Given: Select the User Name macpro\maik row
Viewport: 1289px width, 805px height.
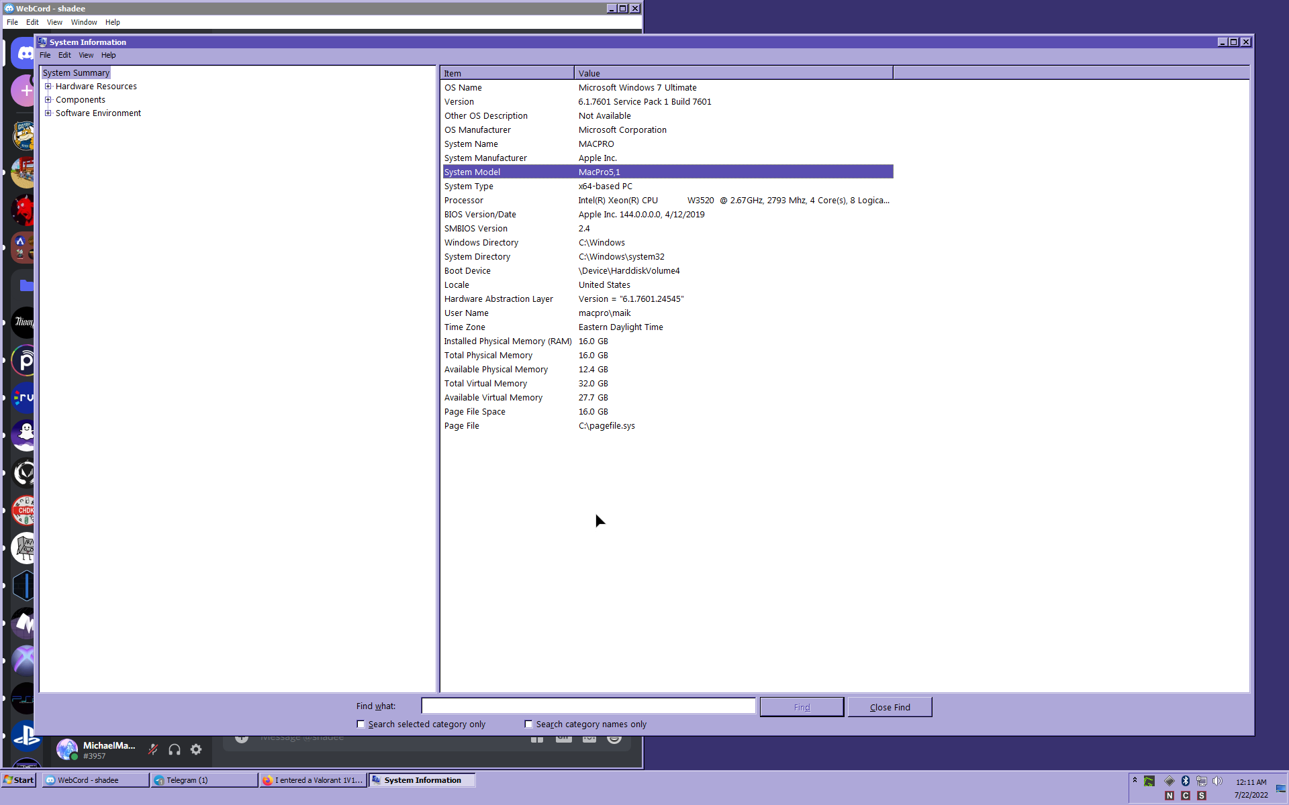Looking at the screenshot, I should click(668, 313).
